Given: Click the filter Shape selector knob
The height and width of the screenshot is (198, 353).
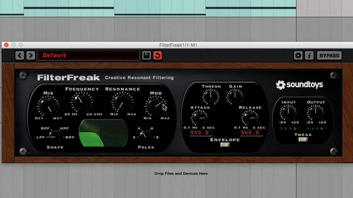Looking at the screenshot, I should coord(54,136).
